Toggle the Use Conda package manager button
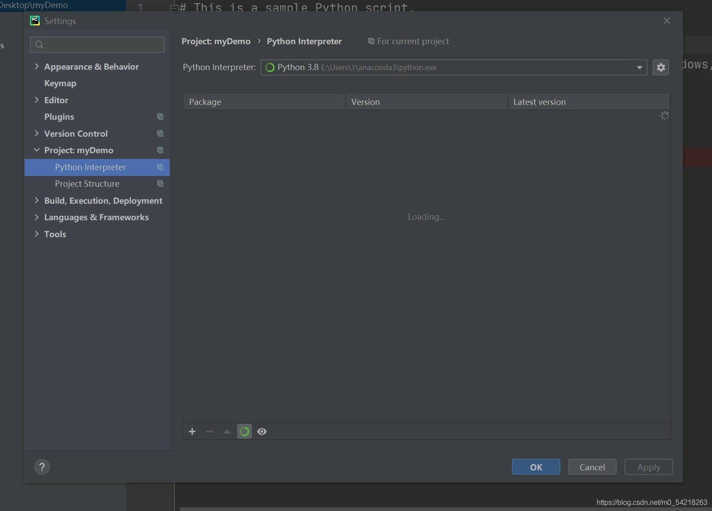The width and height of the screenshot is (712, 511). pos(244,431)
